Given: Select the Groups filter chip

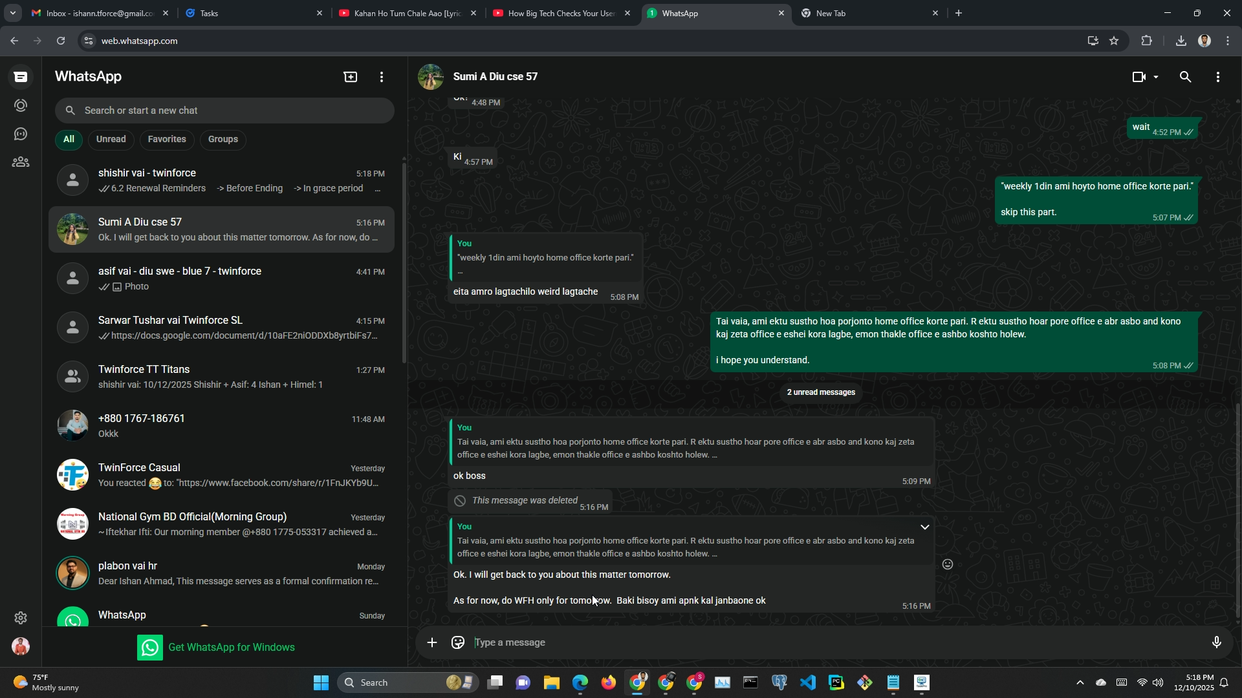Looking at the screenshot, I should (223, 139).
